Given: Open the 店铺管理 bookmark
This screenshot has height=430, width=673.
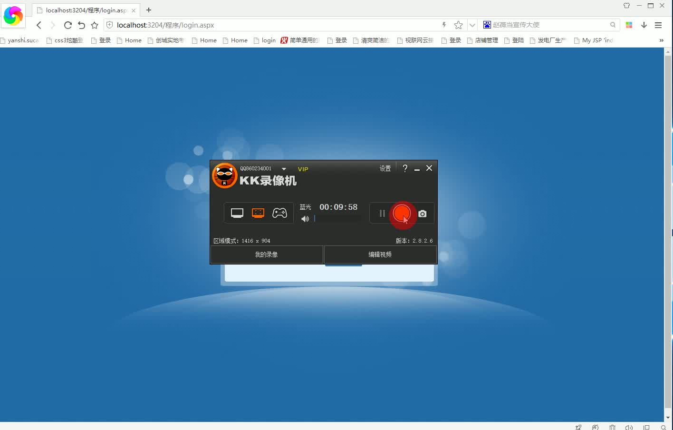Looking at the screenshot, I should [x=483, y=40].
